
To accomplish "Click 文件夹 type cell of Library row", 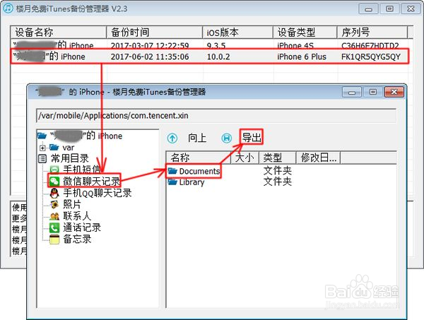I will click(278, 182).
